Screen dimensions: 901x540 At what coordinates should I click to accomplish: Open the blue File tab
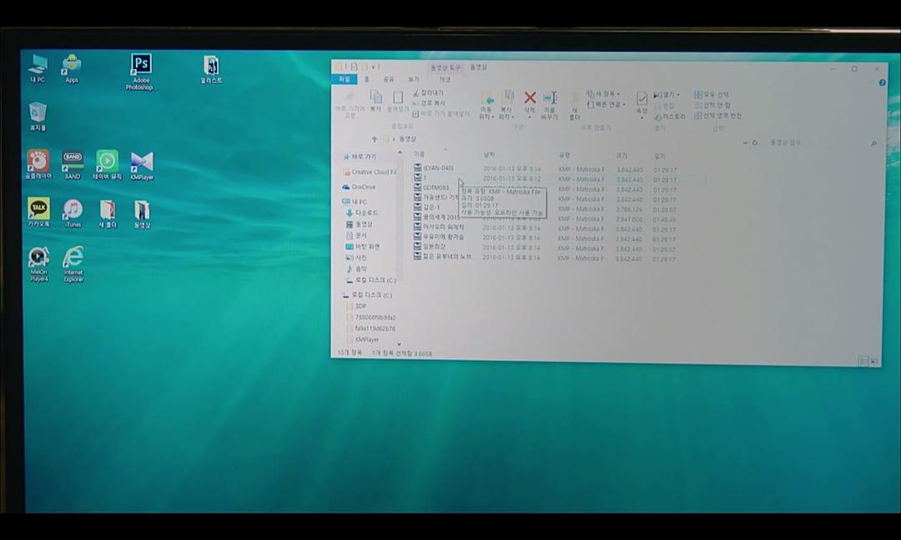[x=344, y=79]
